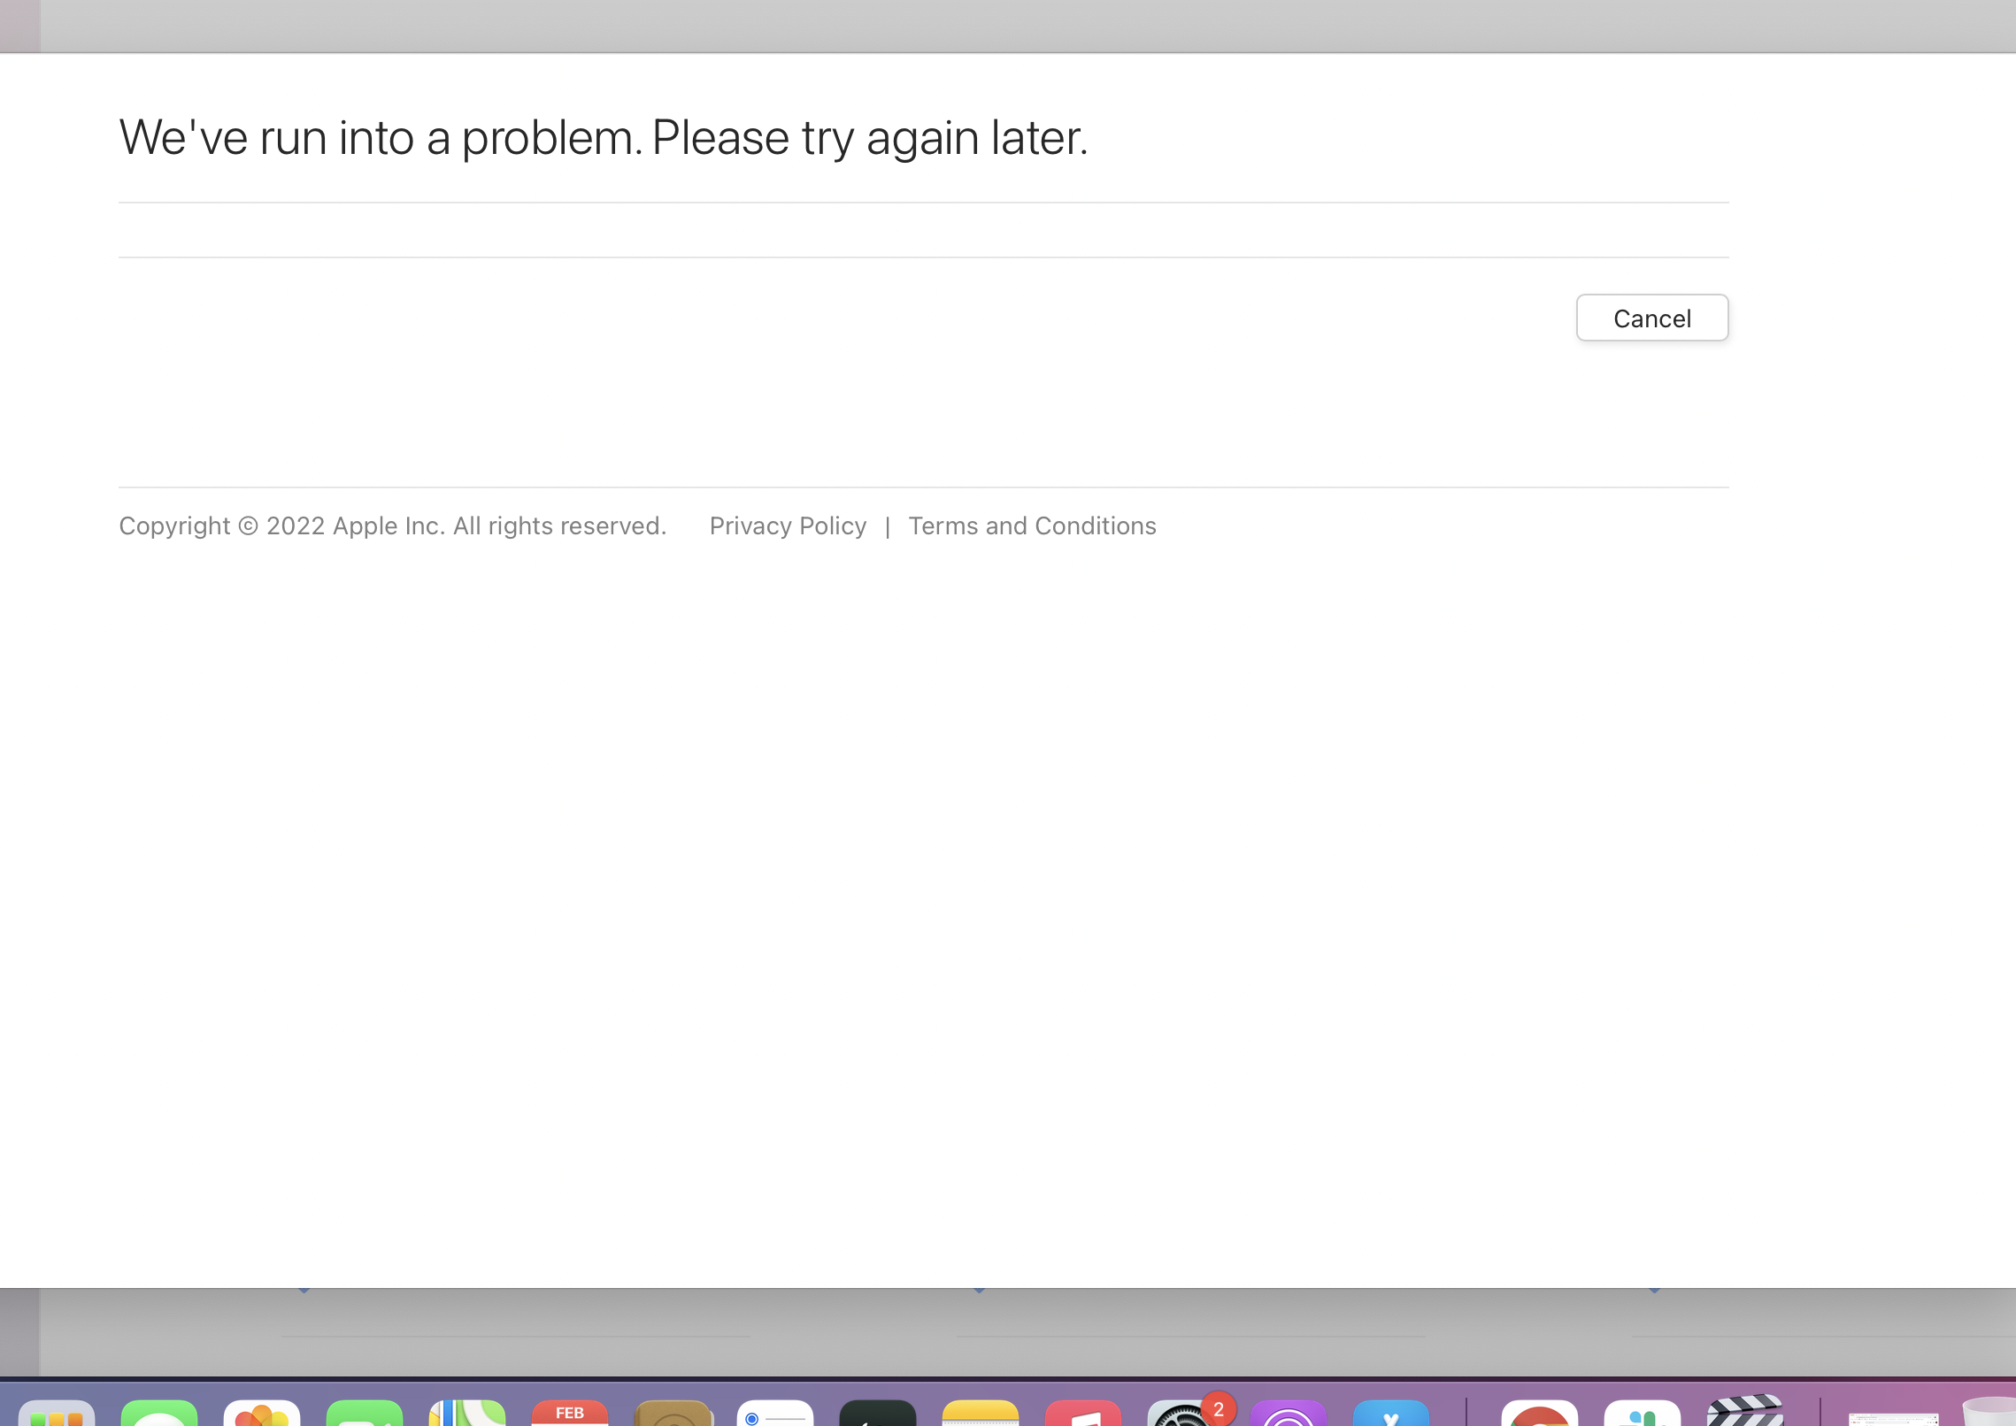Open Podcasts app in the dock
This screenshot has height=1426, width=2016.
(1289, 1414)
